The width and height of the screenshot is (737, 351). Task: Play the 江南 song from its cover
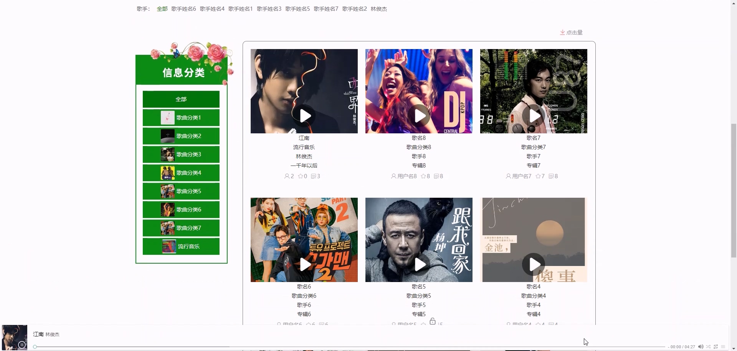pos(305,116)
